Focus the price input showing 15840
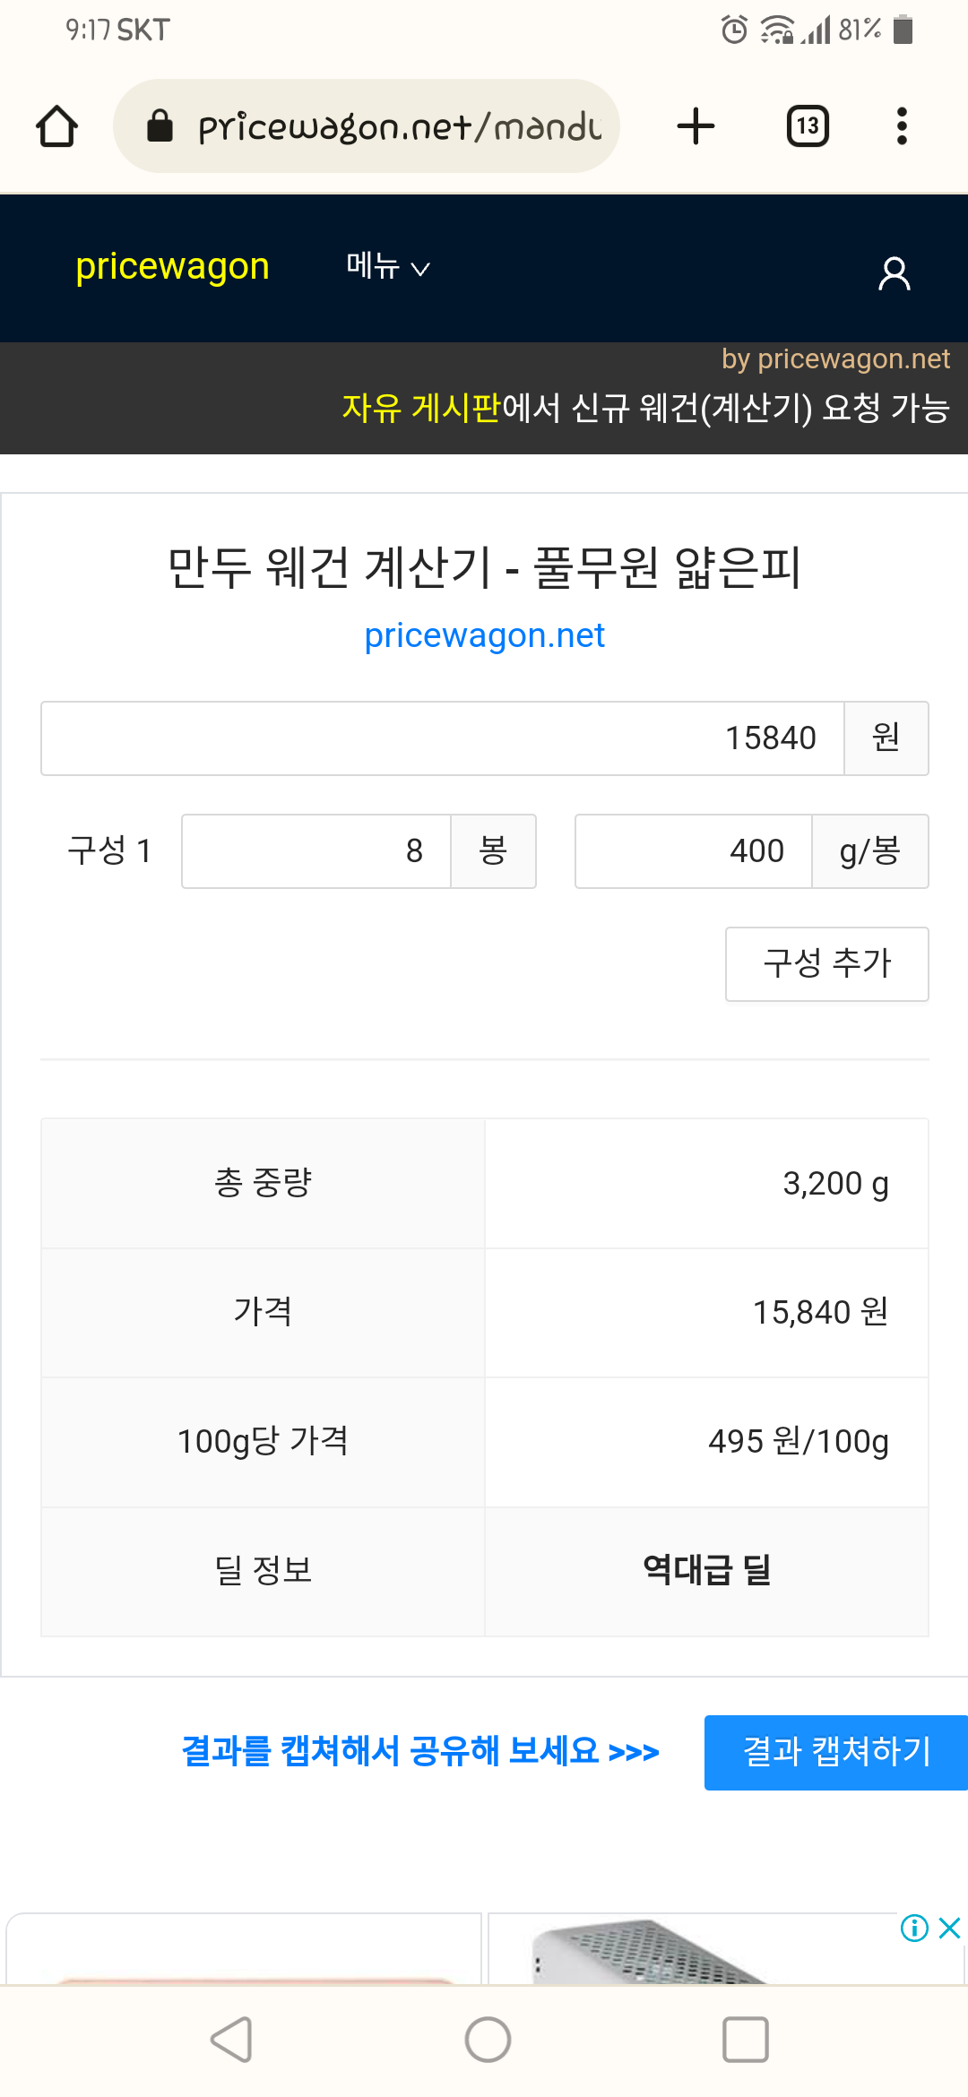The height and width of the screenshot is (2097, 968). (443, 738)
